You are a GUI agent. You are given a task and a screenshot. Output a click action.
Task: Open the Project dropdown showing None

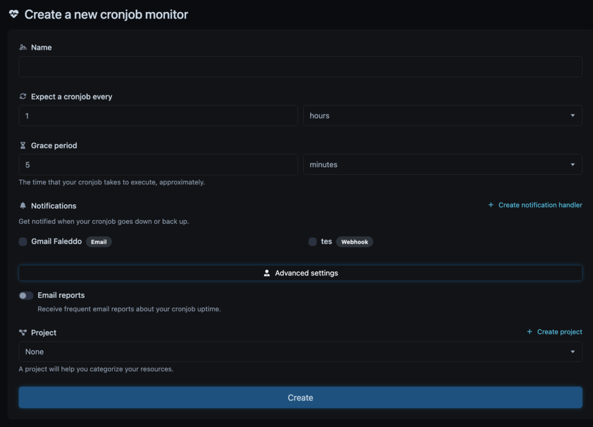pos(300,352)
